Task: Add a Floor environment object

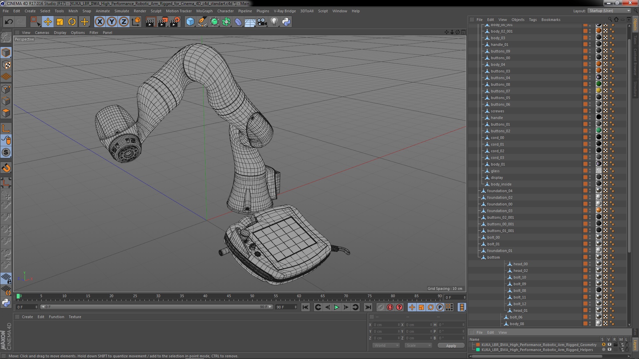Action: pos(250,22)
